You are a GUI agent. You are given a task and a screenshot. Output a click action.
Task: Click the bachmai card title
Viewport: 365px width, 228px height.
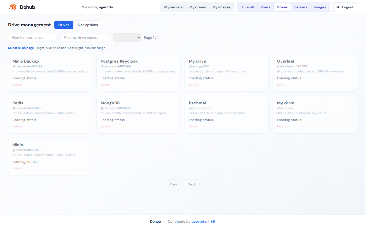[197, 103]
